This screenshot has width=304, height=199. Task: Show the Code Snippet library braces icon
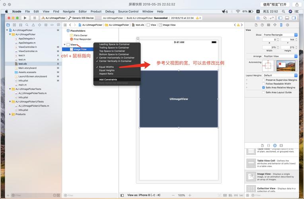pyautogui.click(x=269, y=145)
